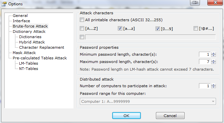Click the Options window title icon

pos(4,4)
